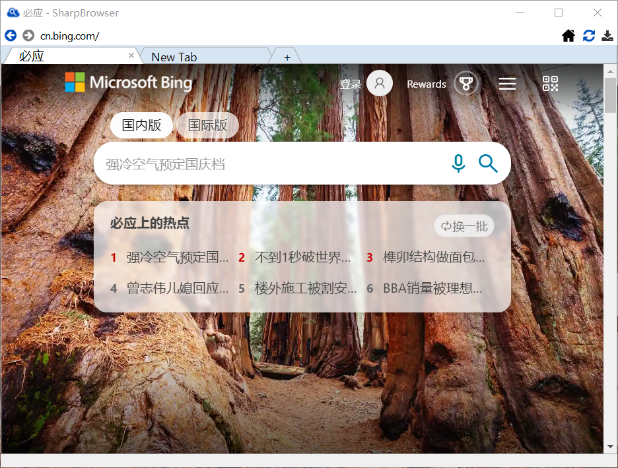Open the QR code icon
Screen dimensions: 618x468
(550, 84)
